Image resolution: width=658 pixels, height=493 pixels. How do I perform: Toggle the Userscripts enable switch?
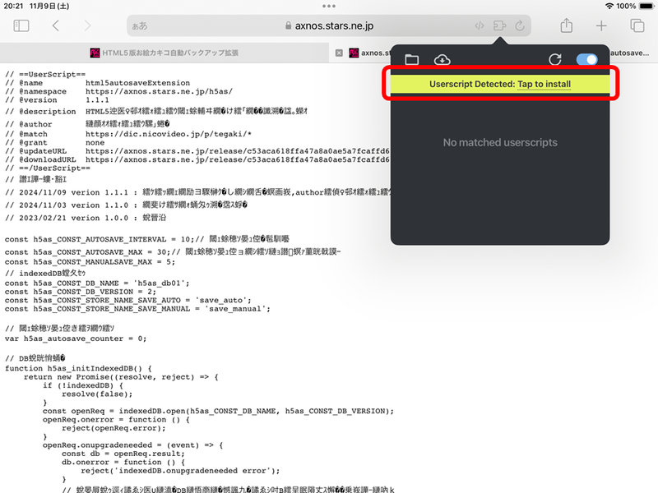pos(586,59)
